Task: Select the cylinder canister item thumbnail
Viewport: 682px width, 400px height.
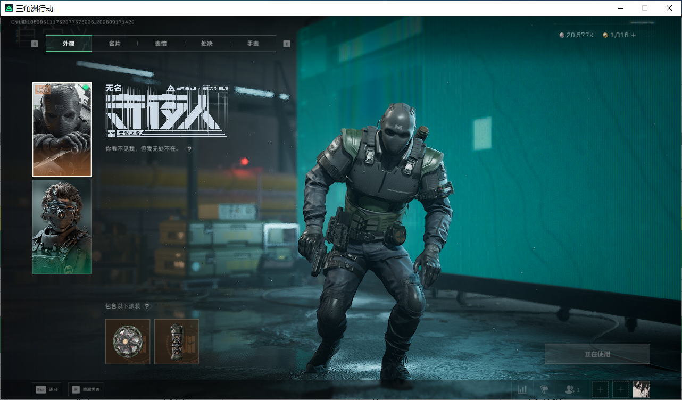Action: (177, 341)
